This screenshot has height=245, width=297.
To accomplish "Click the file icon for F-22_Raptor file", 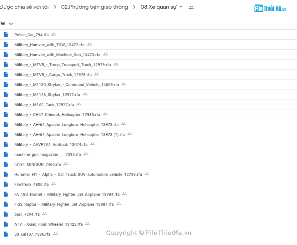I will (x=6, y=204).
